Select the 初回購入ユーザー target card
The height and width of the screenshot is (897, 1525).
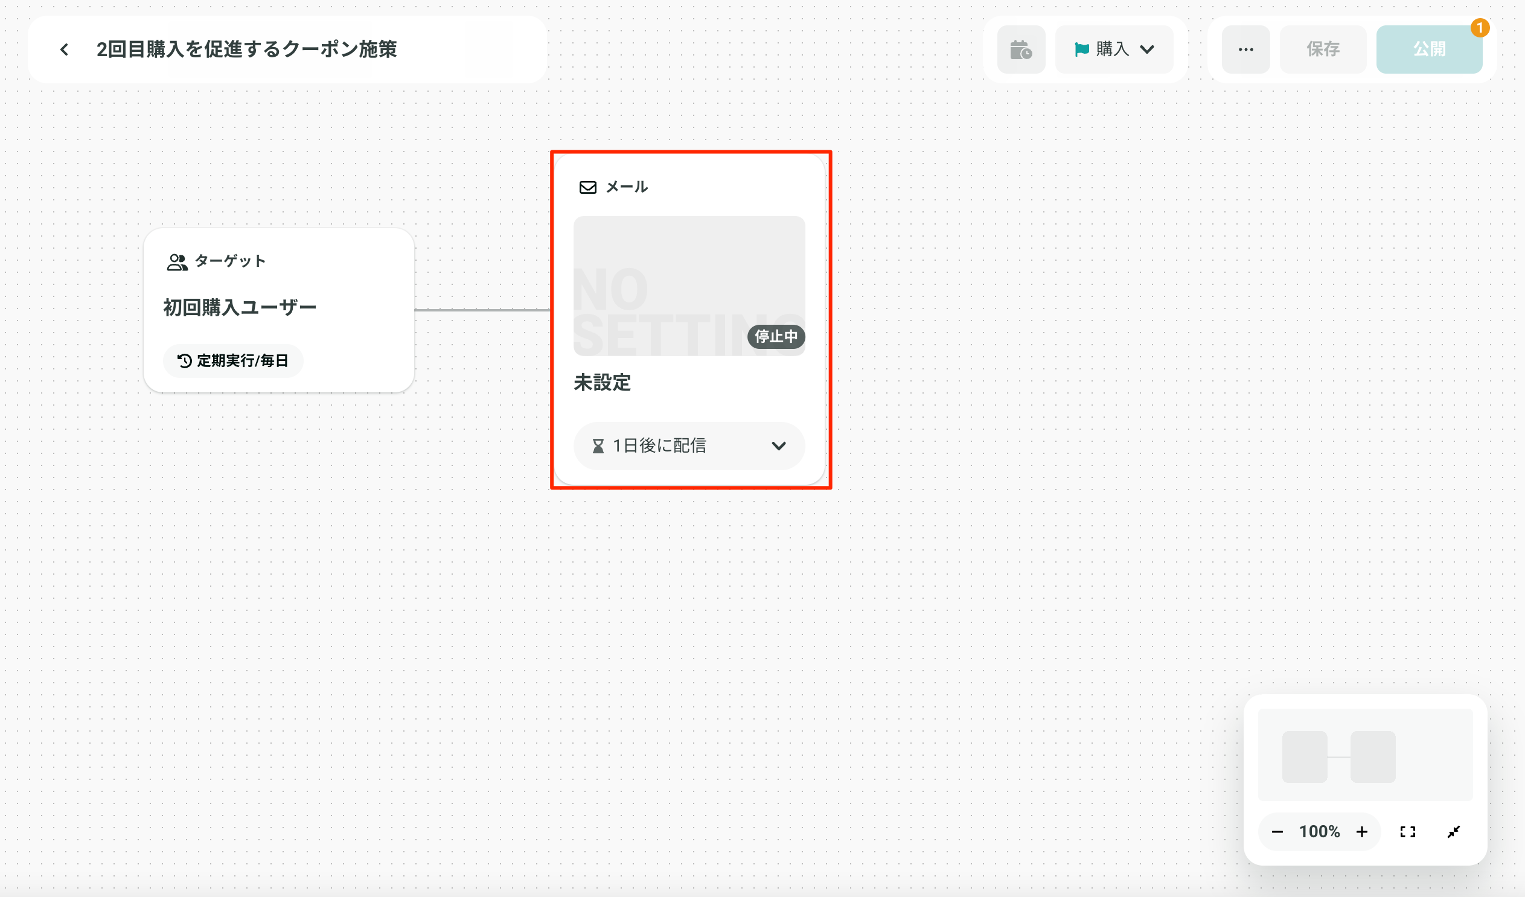[x=279, y=310]
